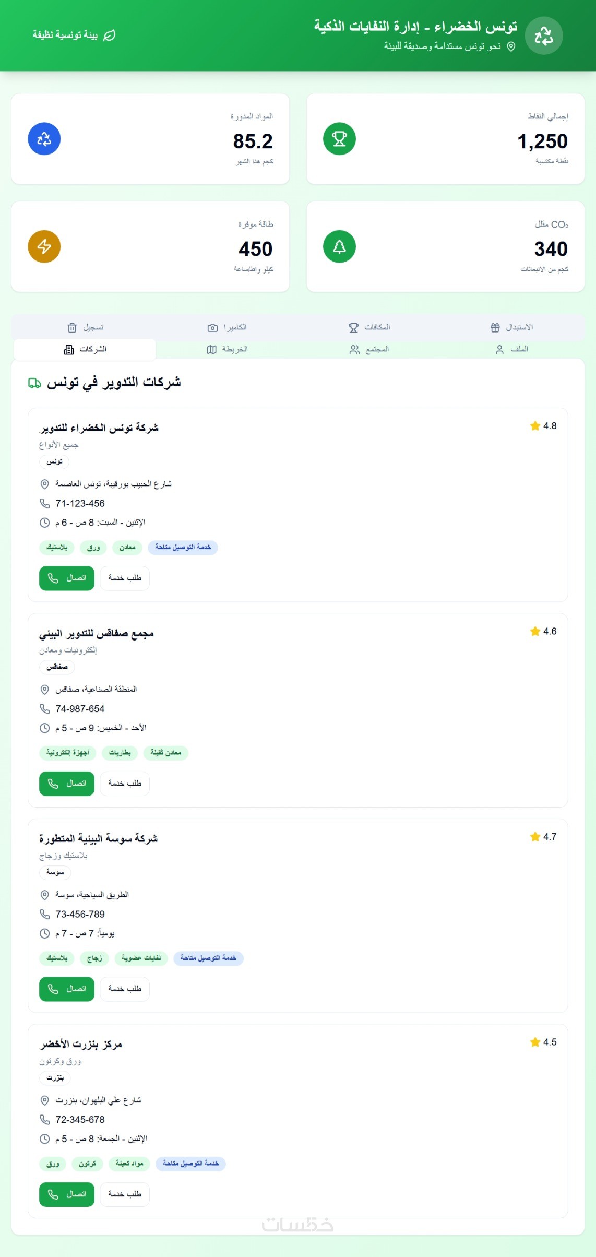Select the المجتمع tab
The width and height of the screenshot is (596, 1257).
(x=369, y=349)
